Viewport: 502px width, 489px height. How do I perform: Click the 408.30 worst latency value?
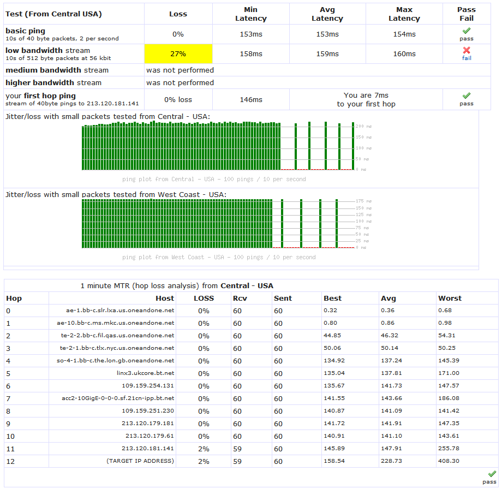[x=449, y=461]
